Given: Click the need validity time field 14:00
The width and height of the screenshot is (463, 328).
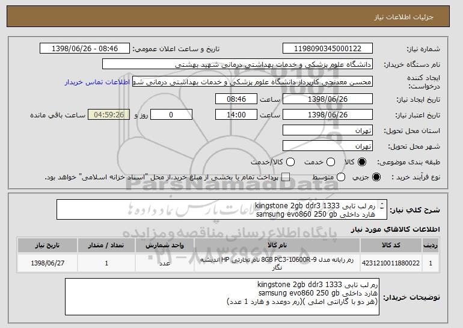Looking at the screenshot, I should [236, 115].
